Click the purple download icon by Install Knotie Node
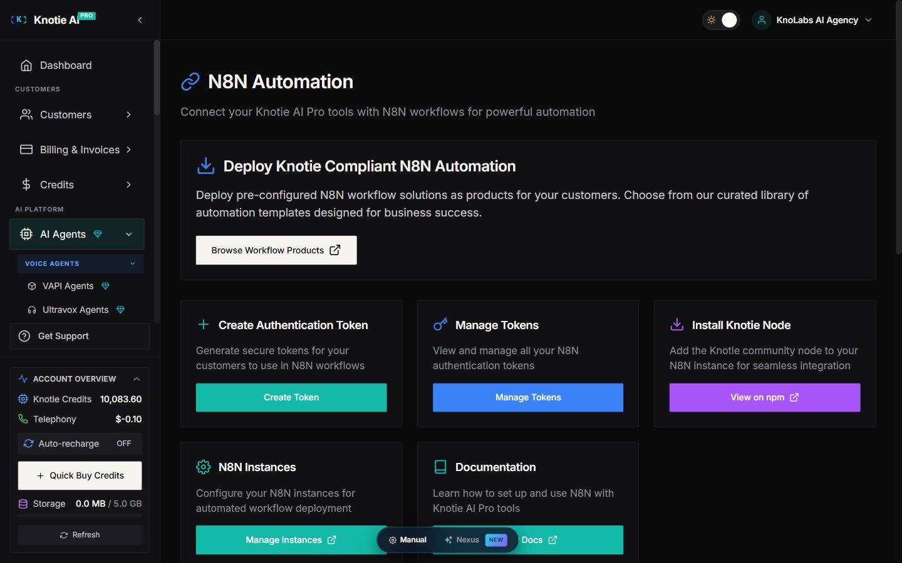Viewport: 902px width, 563px height. pos(677,325)
